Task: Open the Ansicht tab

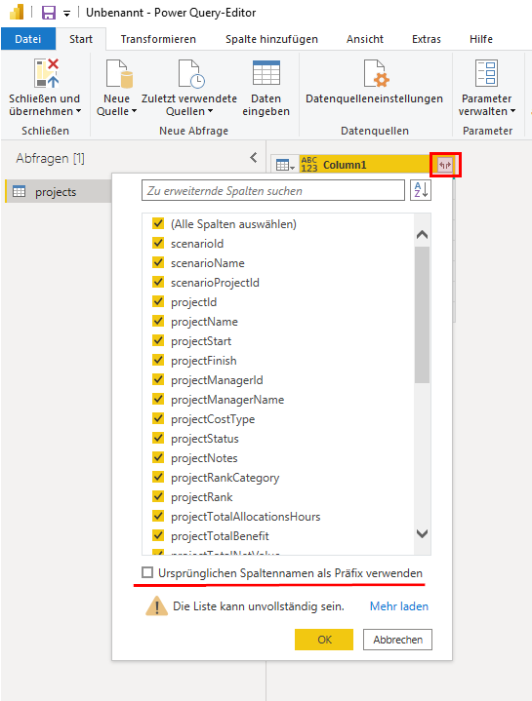Action: point(365,39)
